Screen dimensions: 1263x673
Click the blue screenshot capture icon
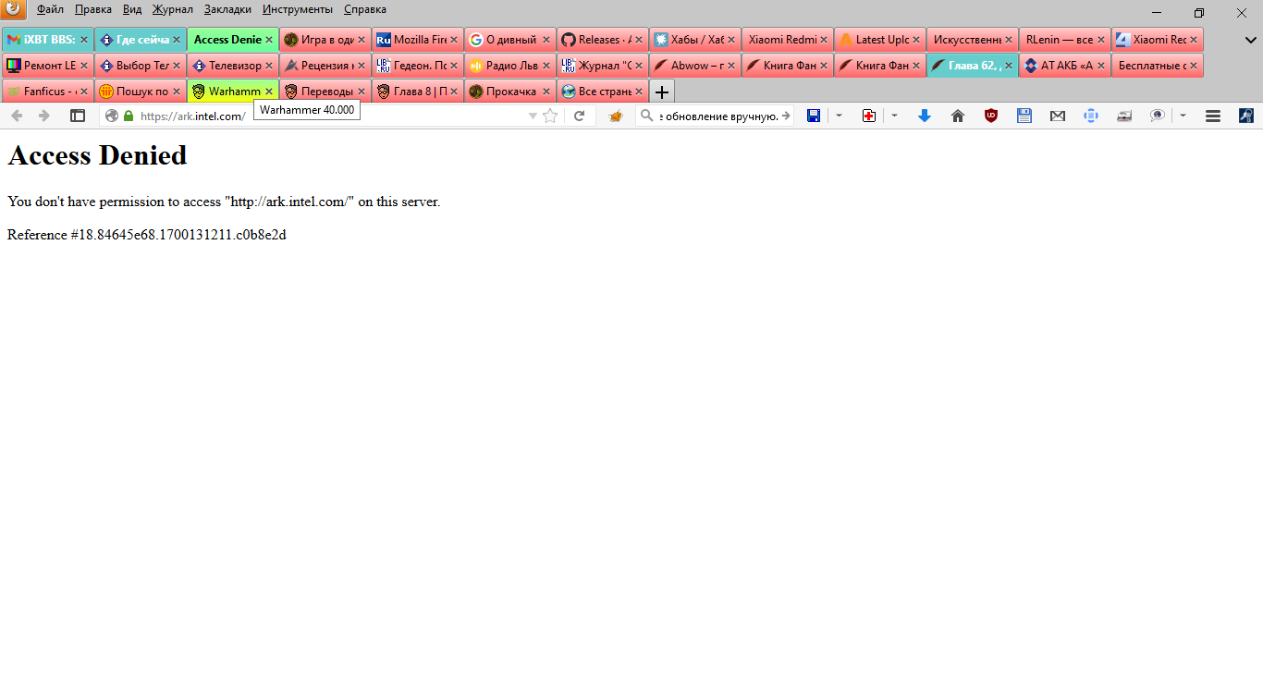[1091, 116]
